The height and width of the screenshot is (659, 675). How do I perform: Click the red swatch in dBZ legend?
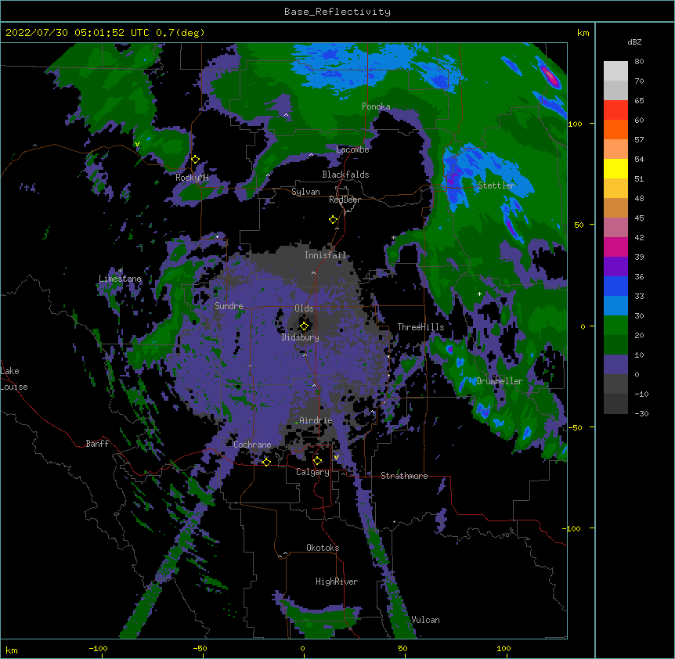(x=615, y=110)
